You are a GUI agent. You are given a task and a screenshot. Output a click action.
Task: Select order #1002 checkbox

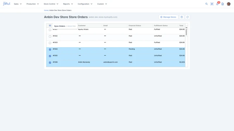tap(50, 36)
